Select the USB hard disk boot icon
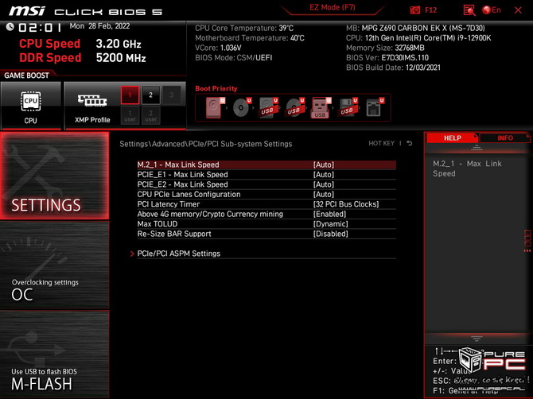This screenshot has width=533, height=399. pos(268,107)
